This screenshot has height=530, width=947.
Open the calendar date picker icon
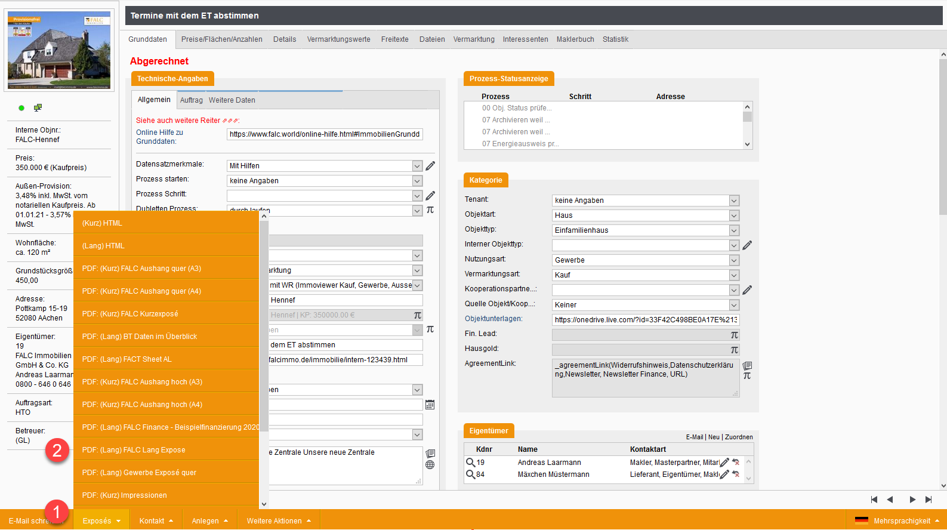point(430,405)
